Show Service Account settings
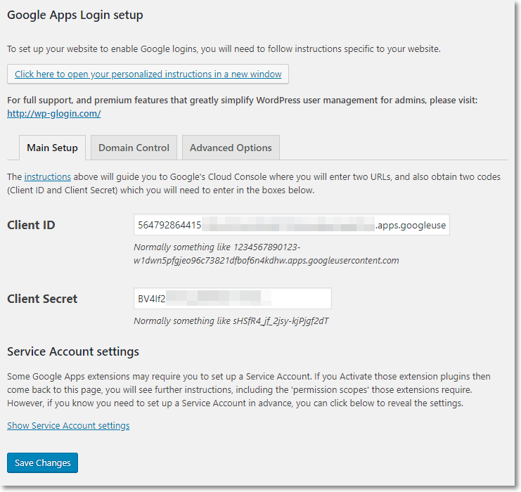This screenshot has height=492, width=521. click(68, 425)
